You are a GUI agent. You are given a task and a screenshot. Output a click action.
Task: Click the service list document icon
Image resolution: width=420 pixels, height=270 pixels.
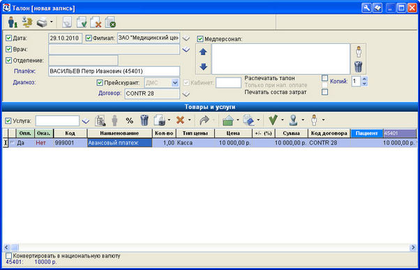coord(100,121)
